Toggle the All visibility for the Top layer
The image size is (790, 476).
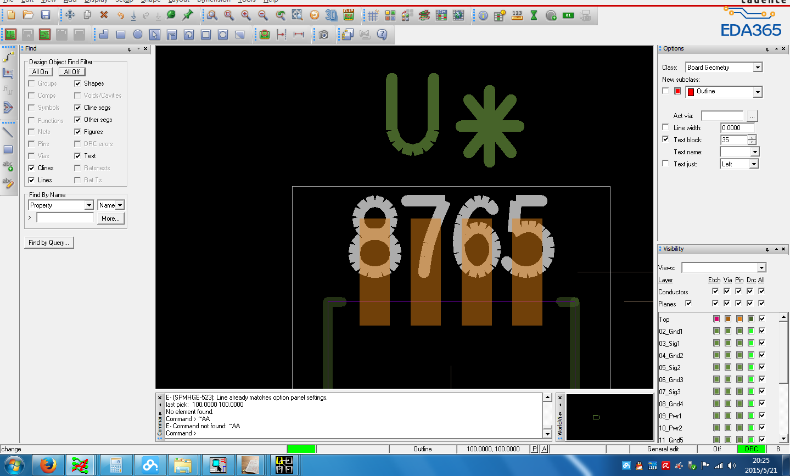(x=762, y=319)
